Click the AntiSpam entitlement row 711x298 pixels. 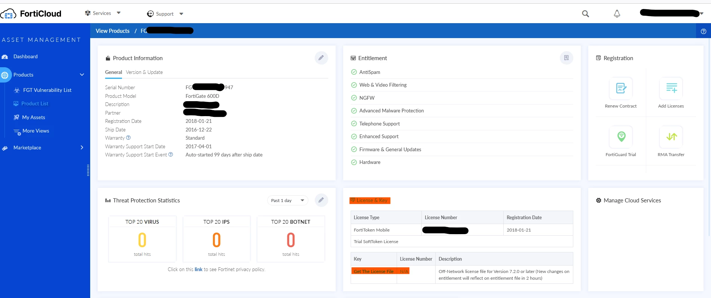tap(462, 72)
